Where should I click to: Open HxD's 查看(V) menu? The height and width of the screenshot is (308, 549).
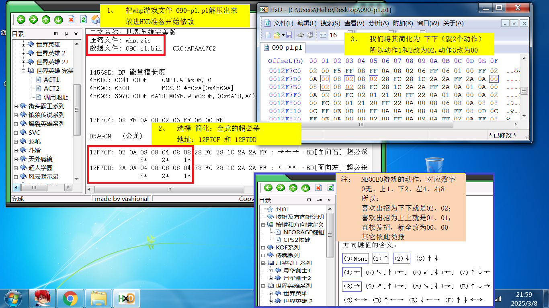(354, 23)
